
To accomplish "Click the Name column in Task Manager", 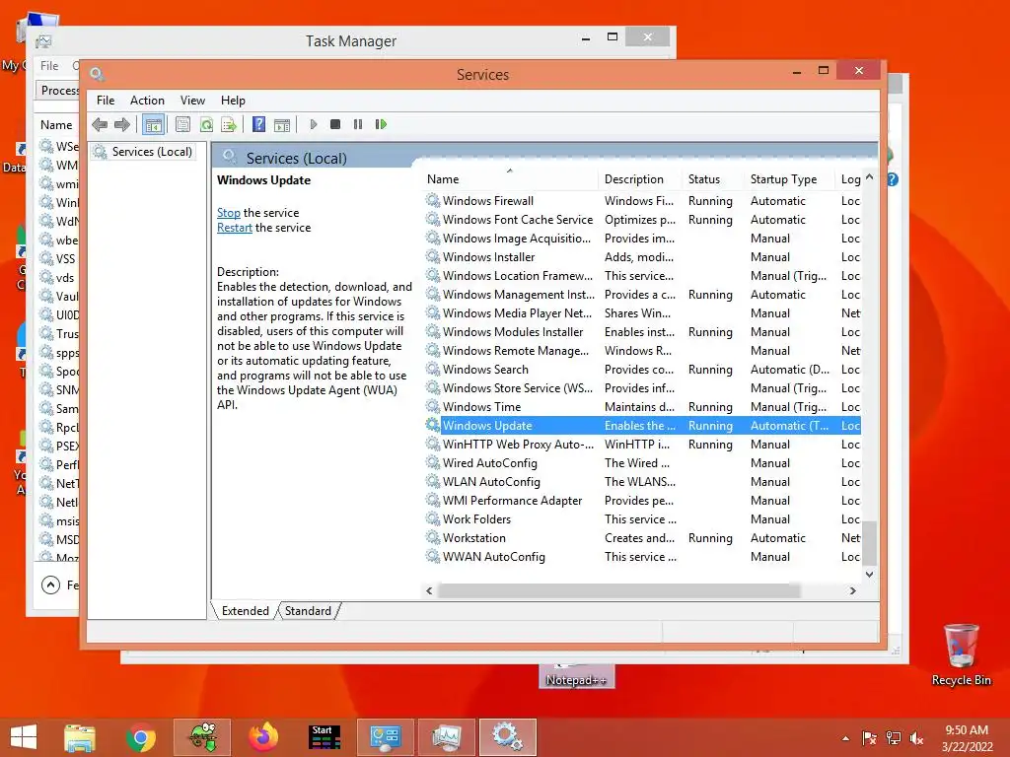I will tap(56, 125).
